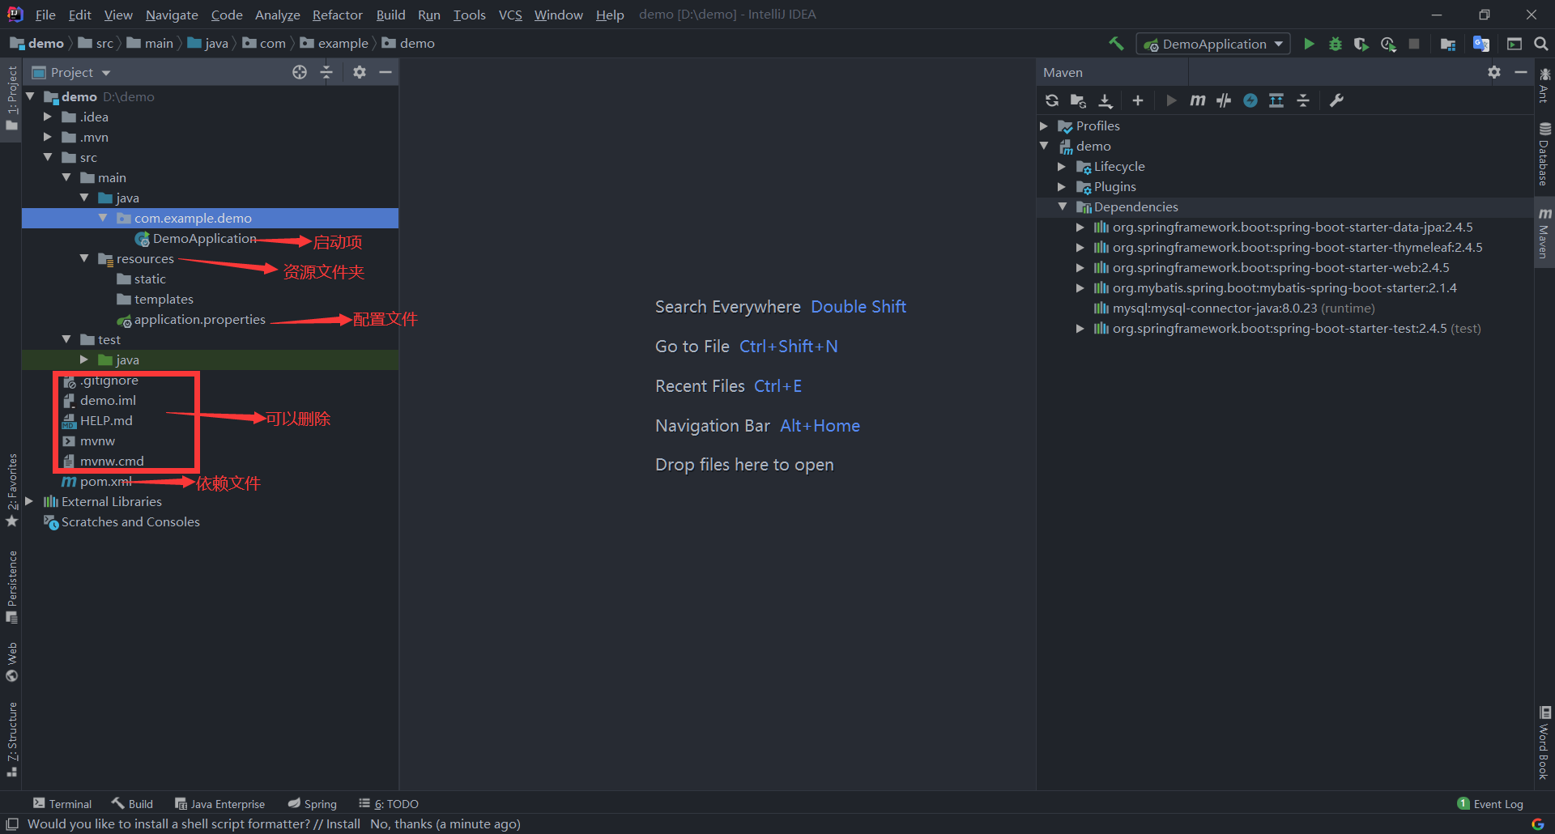
Task: Open the Terminal tool window
Action: point(62,803)
